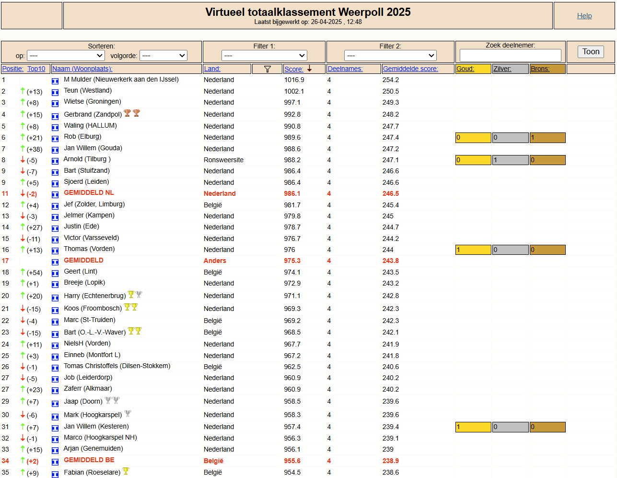The width and height of the screenshot is (617, 478).
Task: Open the 'volgorde' sort order dropdown
Action: coord(163,56)
